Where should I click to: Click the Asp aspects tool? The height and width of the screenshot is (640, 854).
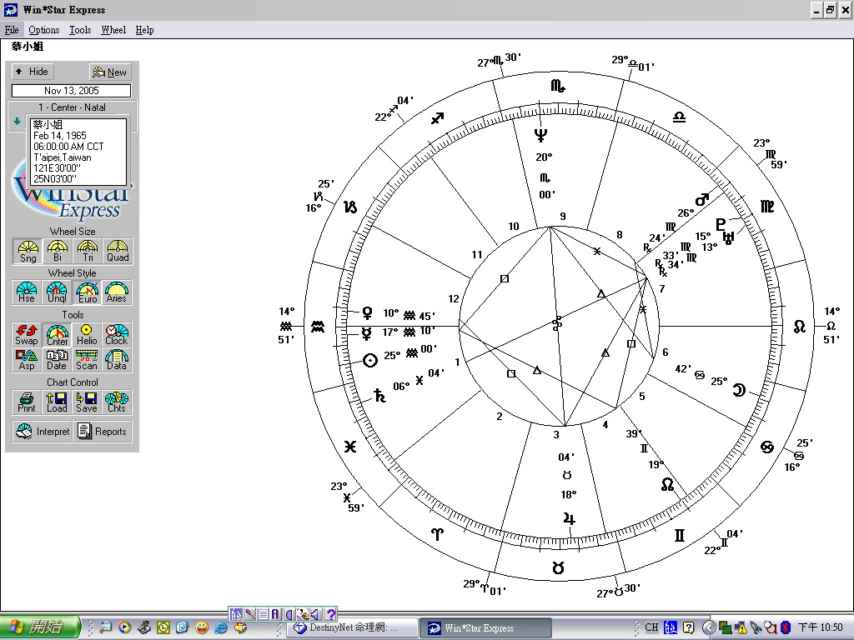[x=27, y=359]
